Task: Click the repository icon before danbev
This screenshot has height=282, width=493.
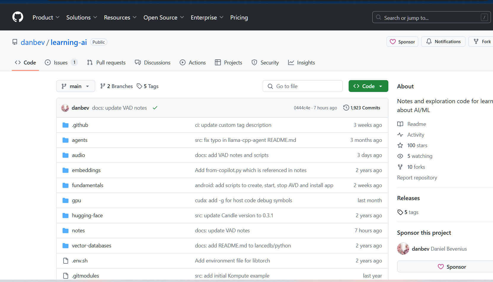Action: point(15,42)
